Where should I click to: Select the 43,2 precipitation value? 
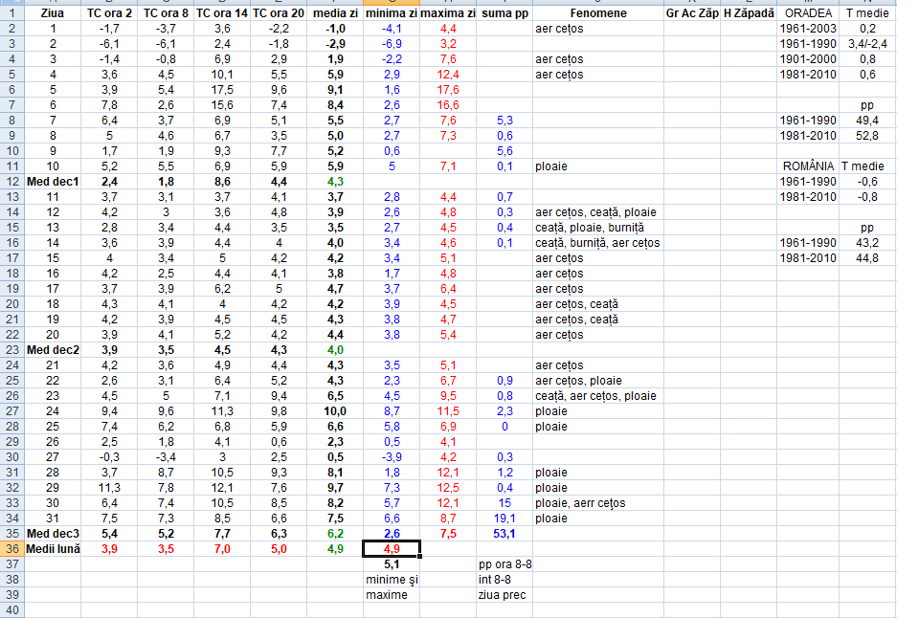(867, 243)
